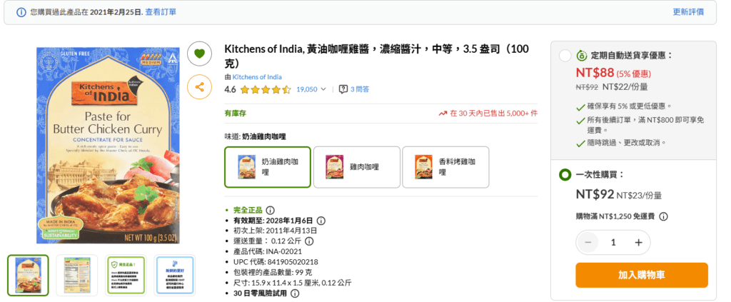Screen dimensions: 731x302
Task: Click the heart wishlist icon
Action: click(x=199, y=53)
